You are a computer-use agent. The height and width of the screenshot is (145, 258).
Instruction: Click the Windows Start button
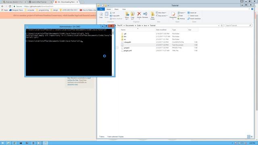tap(2, 143)
